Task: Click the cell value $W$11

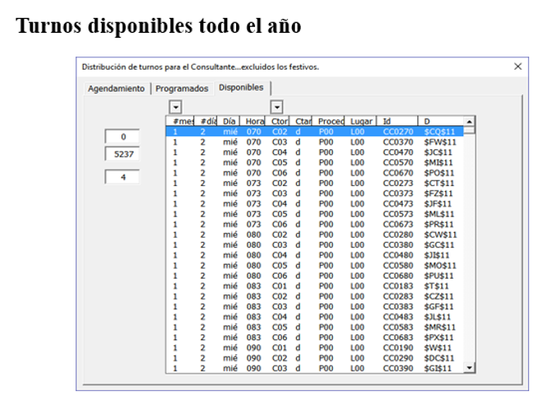Action: 438,348
